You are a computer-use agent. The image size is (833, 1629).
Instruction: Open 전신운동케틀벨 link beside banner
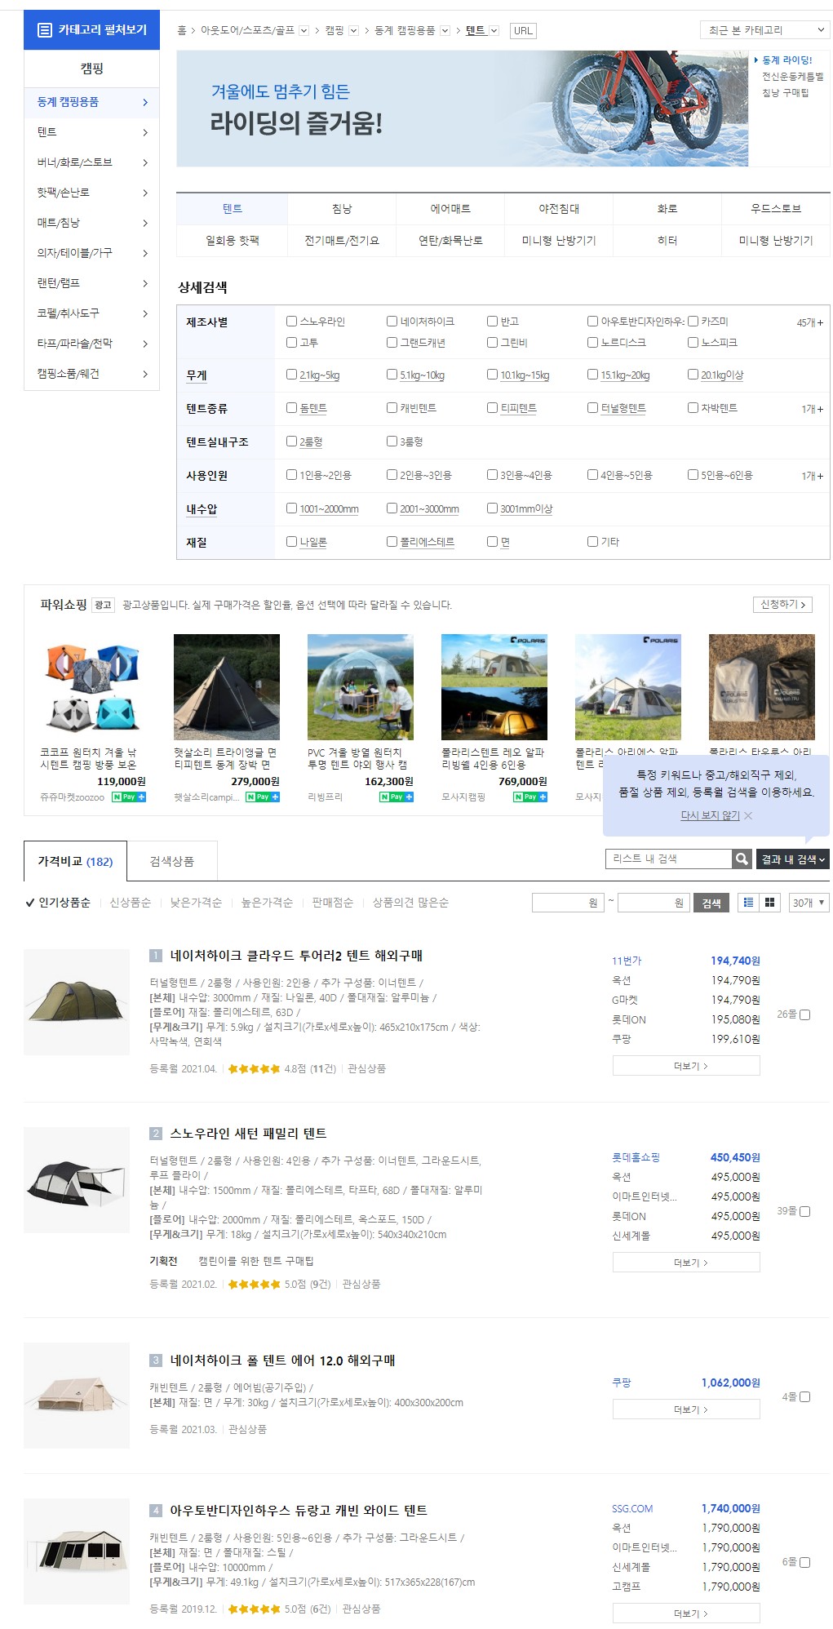pos(792,77)
